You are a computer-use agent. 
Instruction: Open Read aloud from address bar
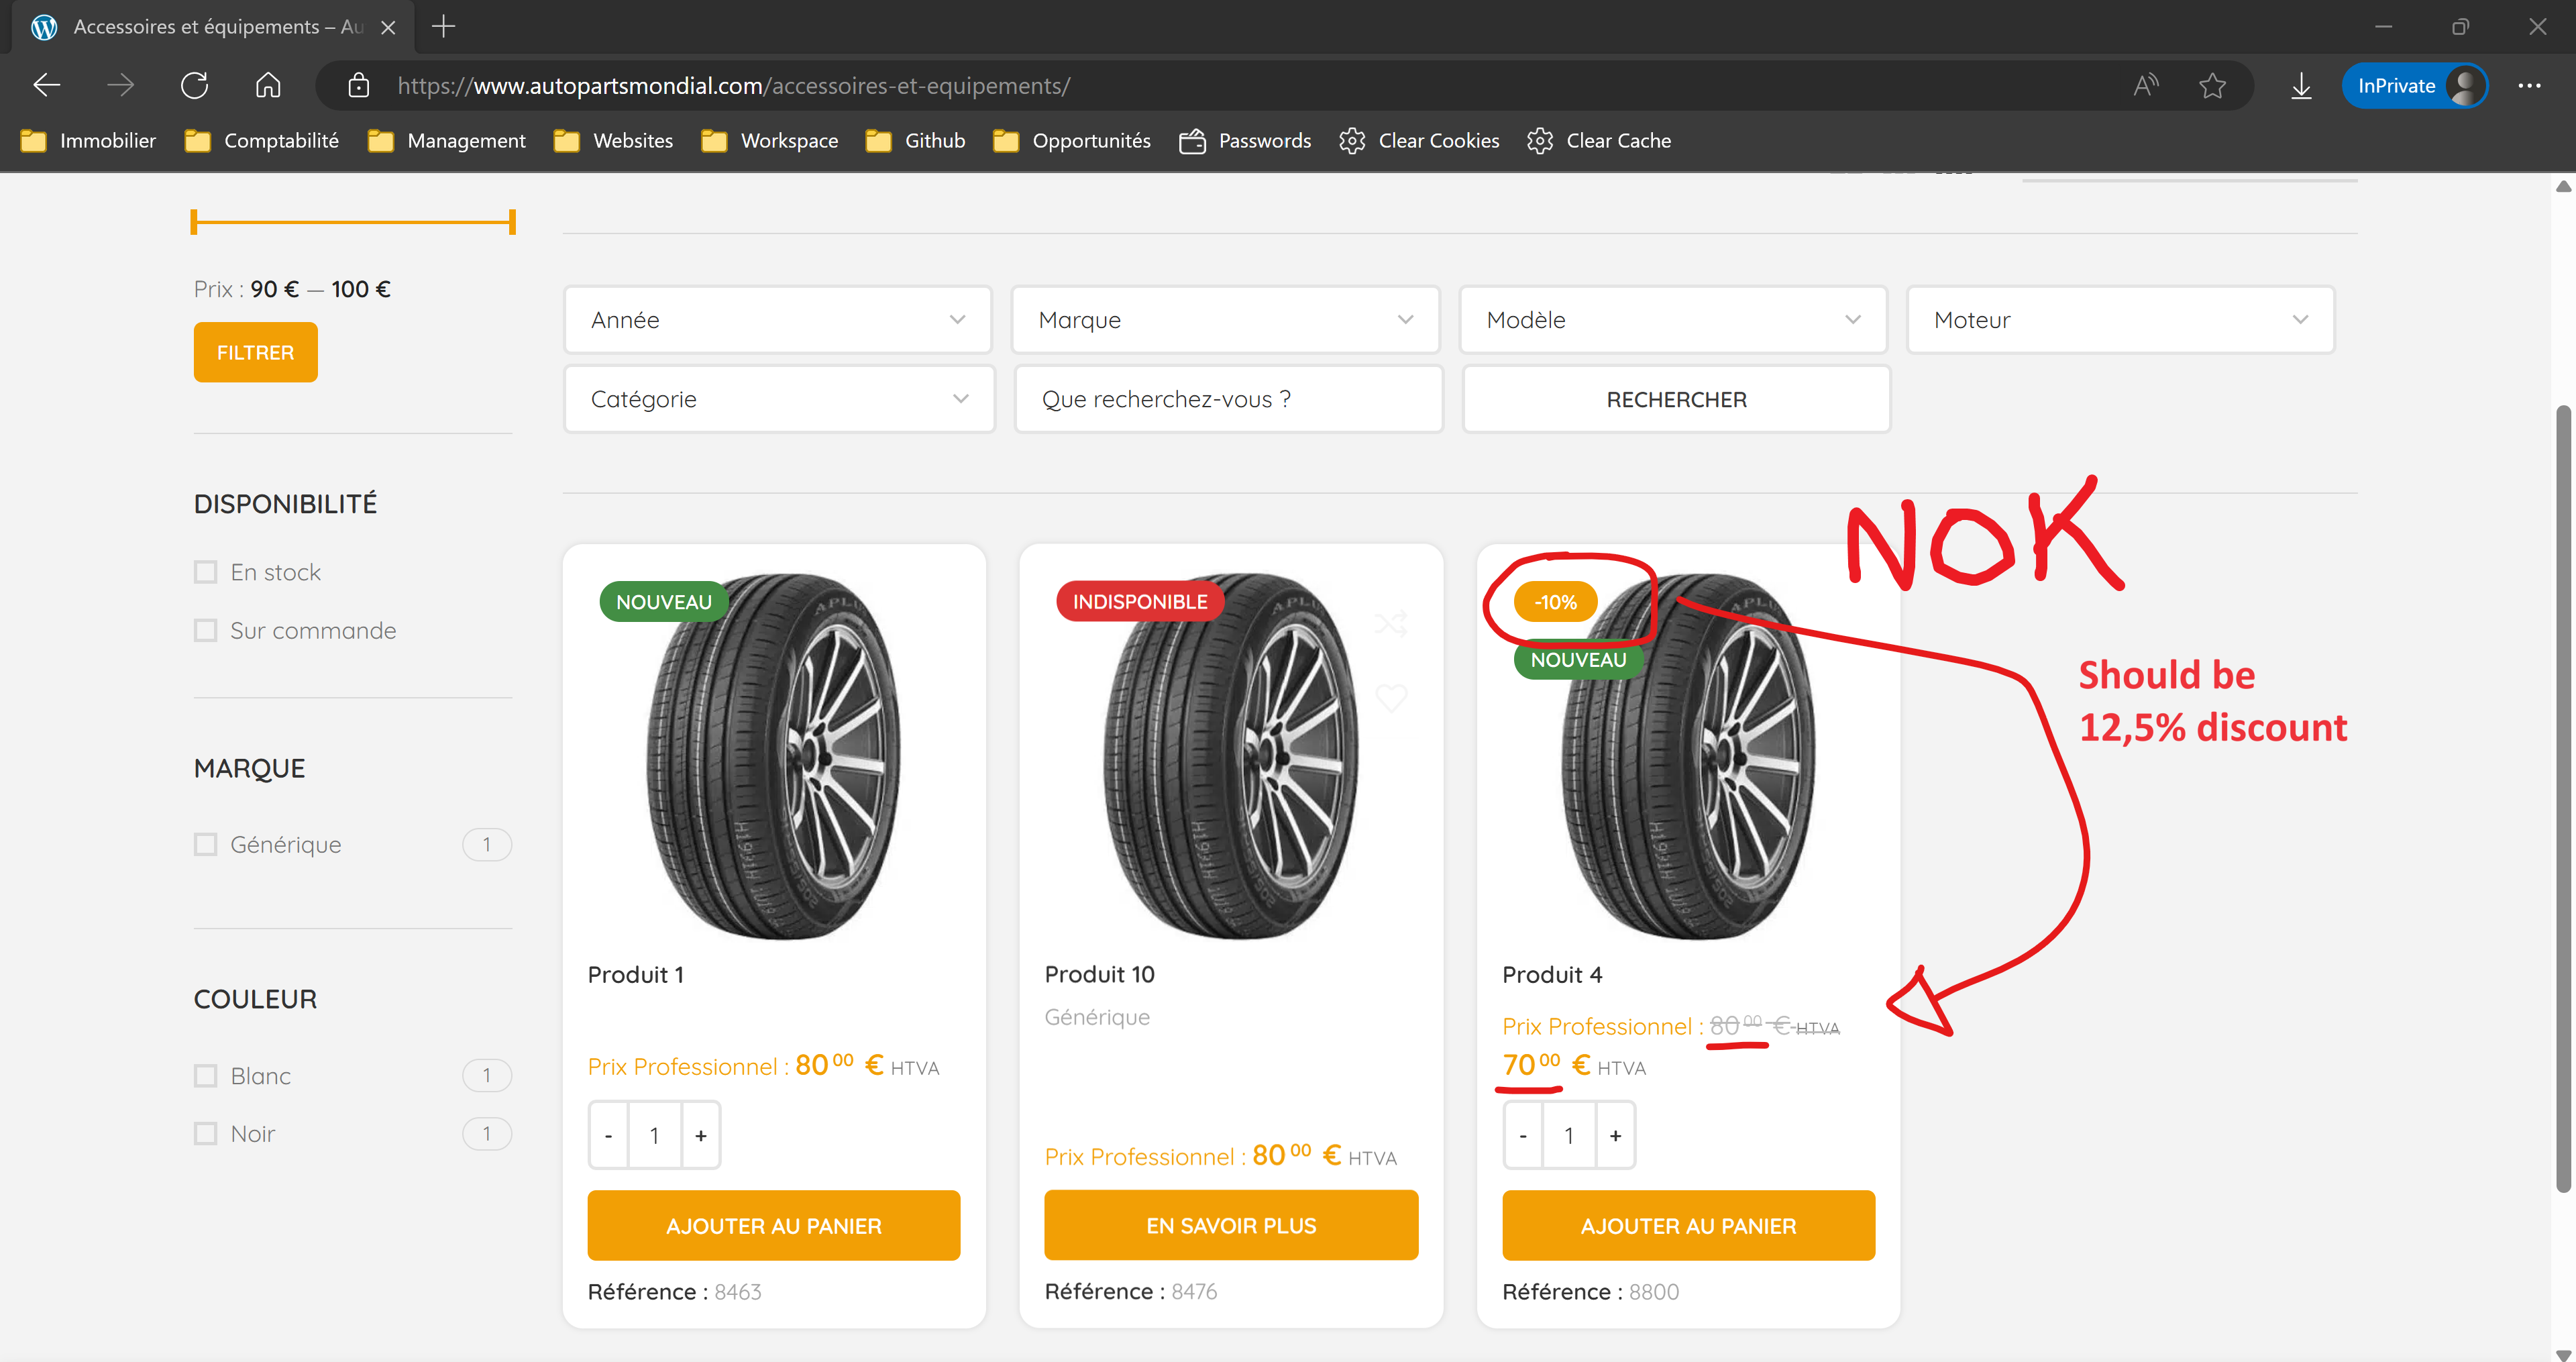pyautogui.click(x=2145, y=86)
